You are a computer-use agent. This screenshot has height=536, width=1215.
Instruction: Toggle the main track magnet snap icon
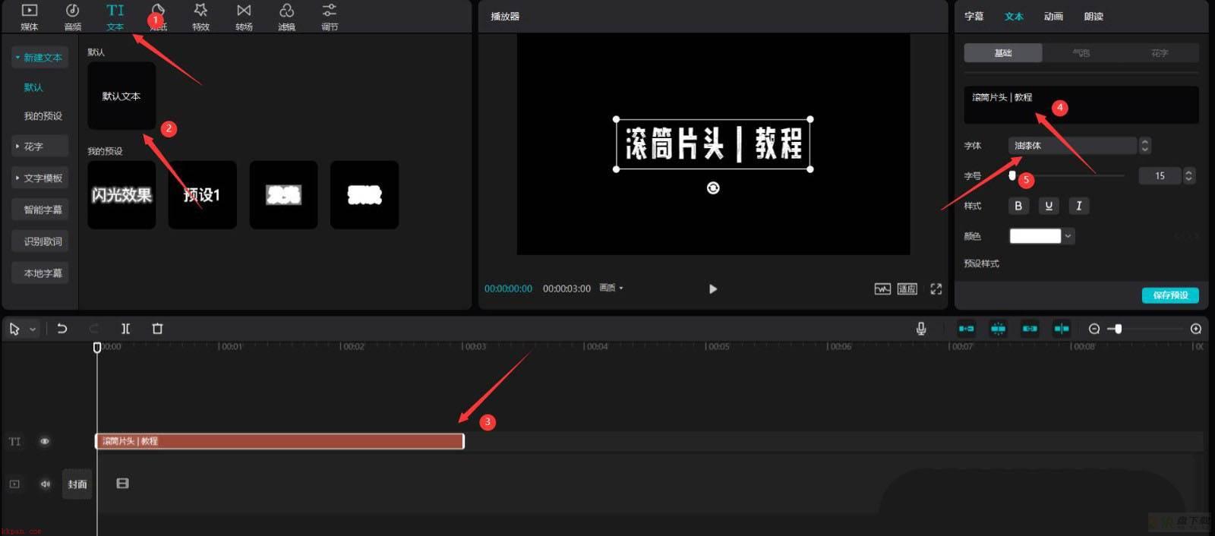966,329
